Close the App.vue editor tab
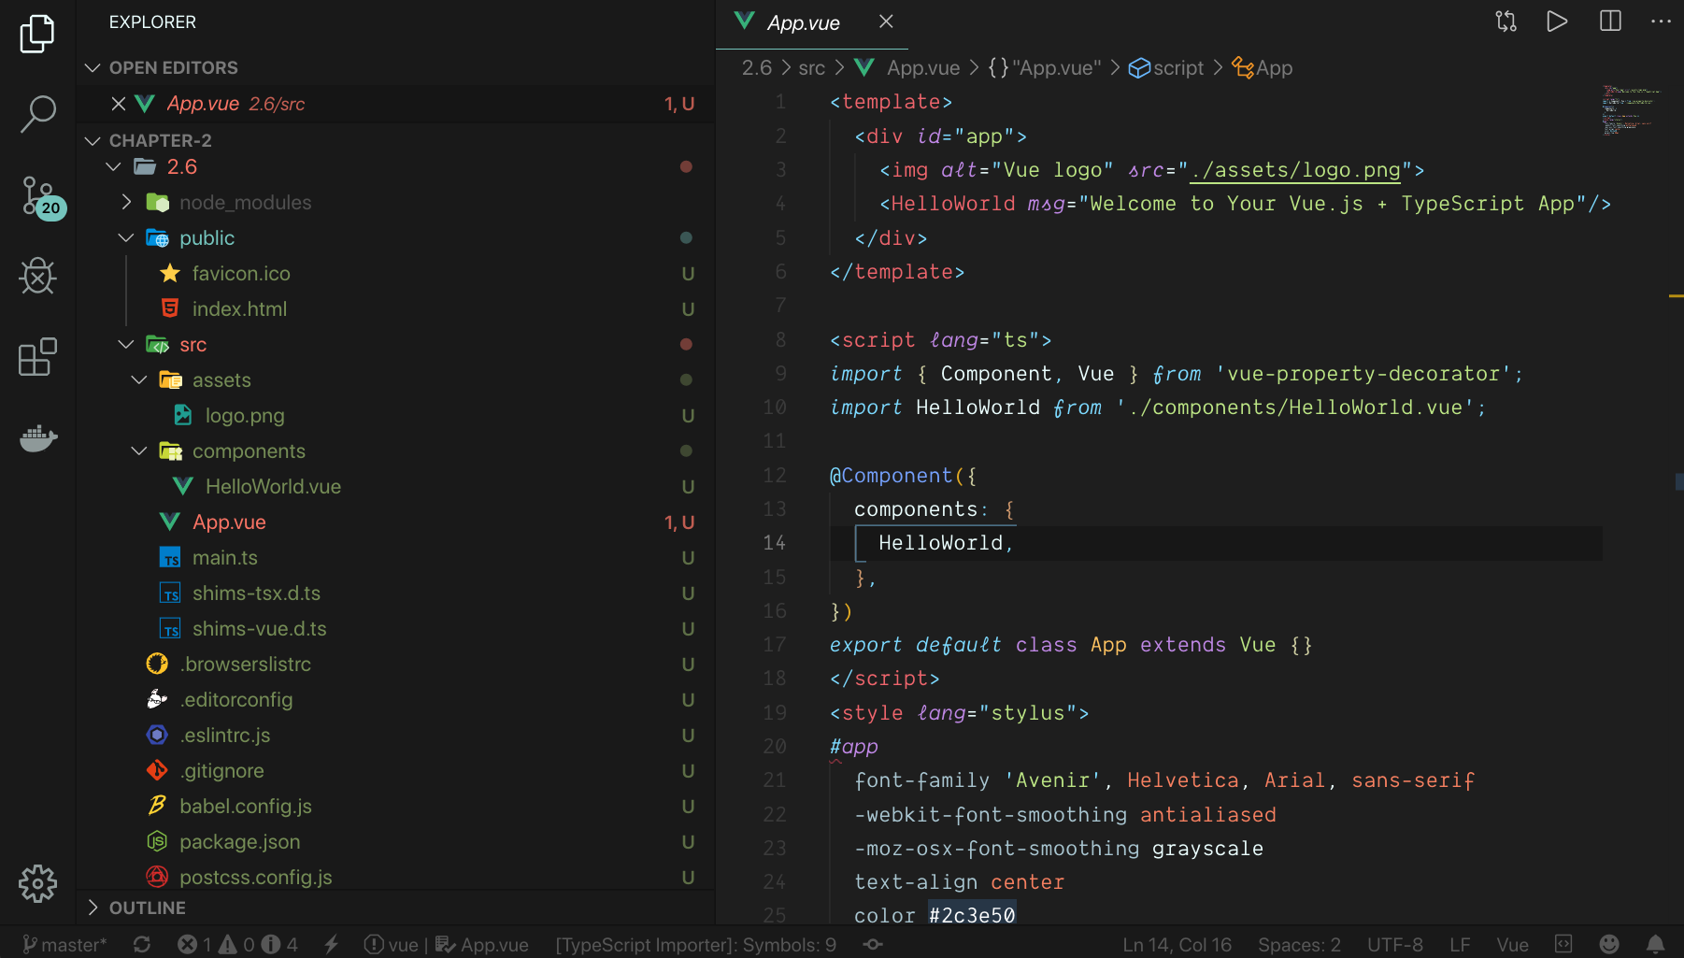This screenshot has height=958, width=1684. point(886,21)
